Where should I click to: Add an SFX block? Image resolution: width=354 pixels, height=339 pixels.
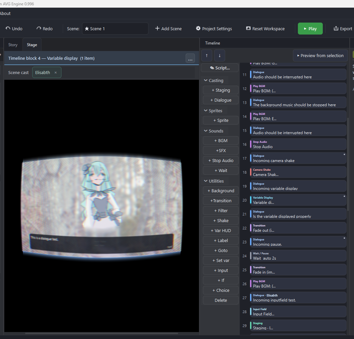click(x=221, y=150)
